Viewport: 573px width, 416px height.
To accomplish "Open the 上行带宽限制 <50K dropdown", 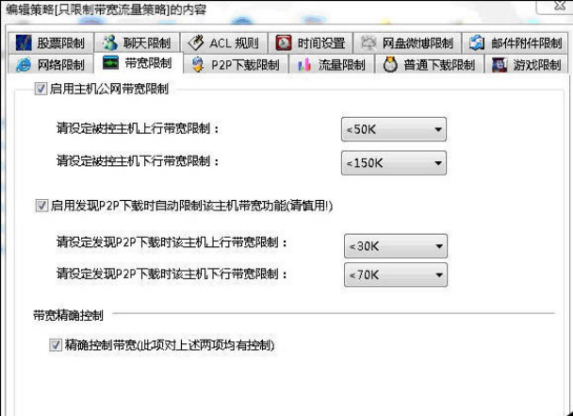I will (394, 129).
